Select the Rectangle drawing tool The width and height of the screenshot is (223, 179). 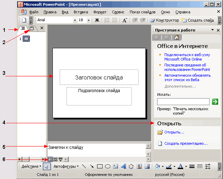[x=100, y=166]
